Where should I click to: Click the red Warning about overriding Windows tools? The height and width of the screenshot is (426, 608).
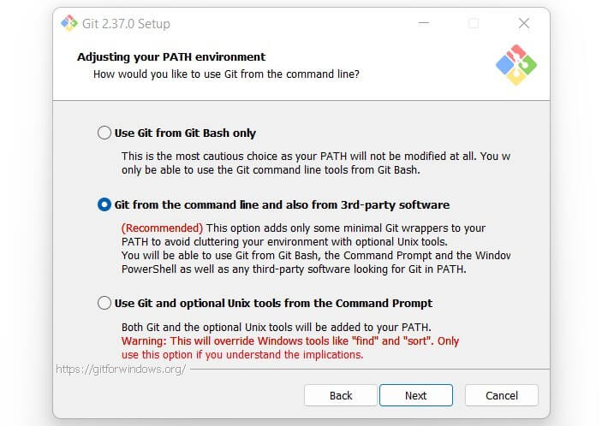coord(290,340)
